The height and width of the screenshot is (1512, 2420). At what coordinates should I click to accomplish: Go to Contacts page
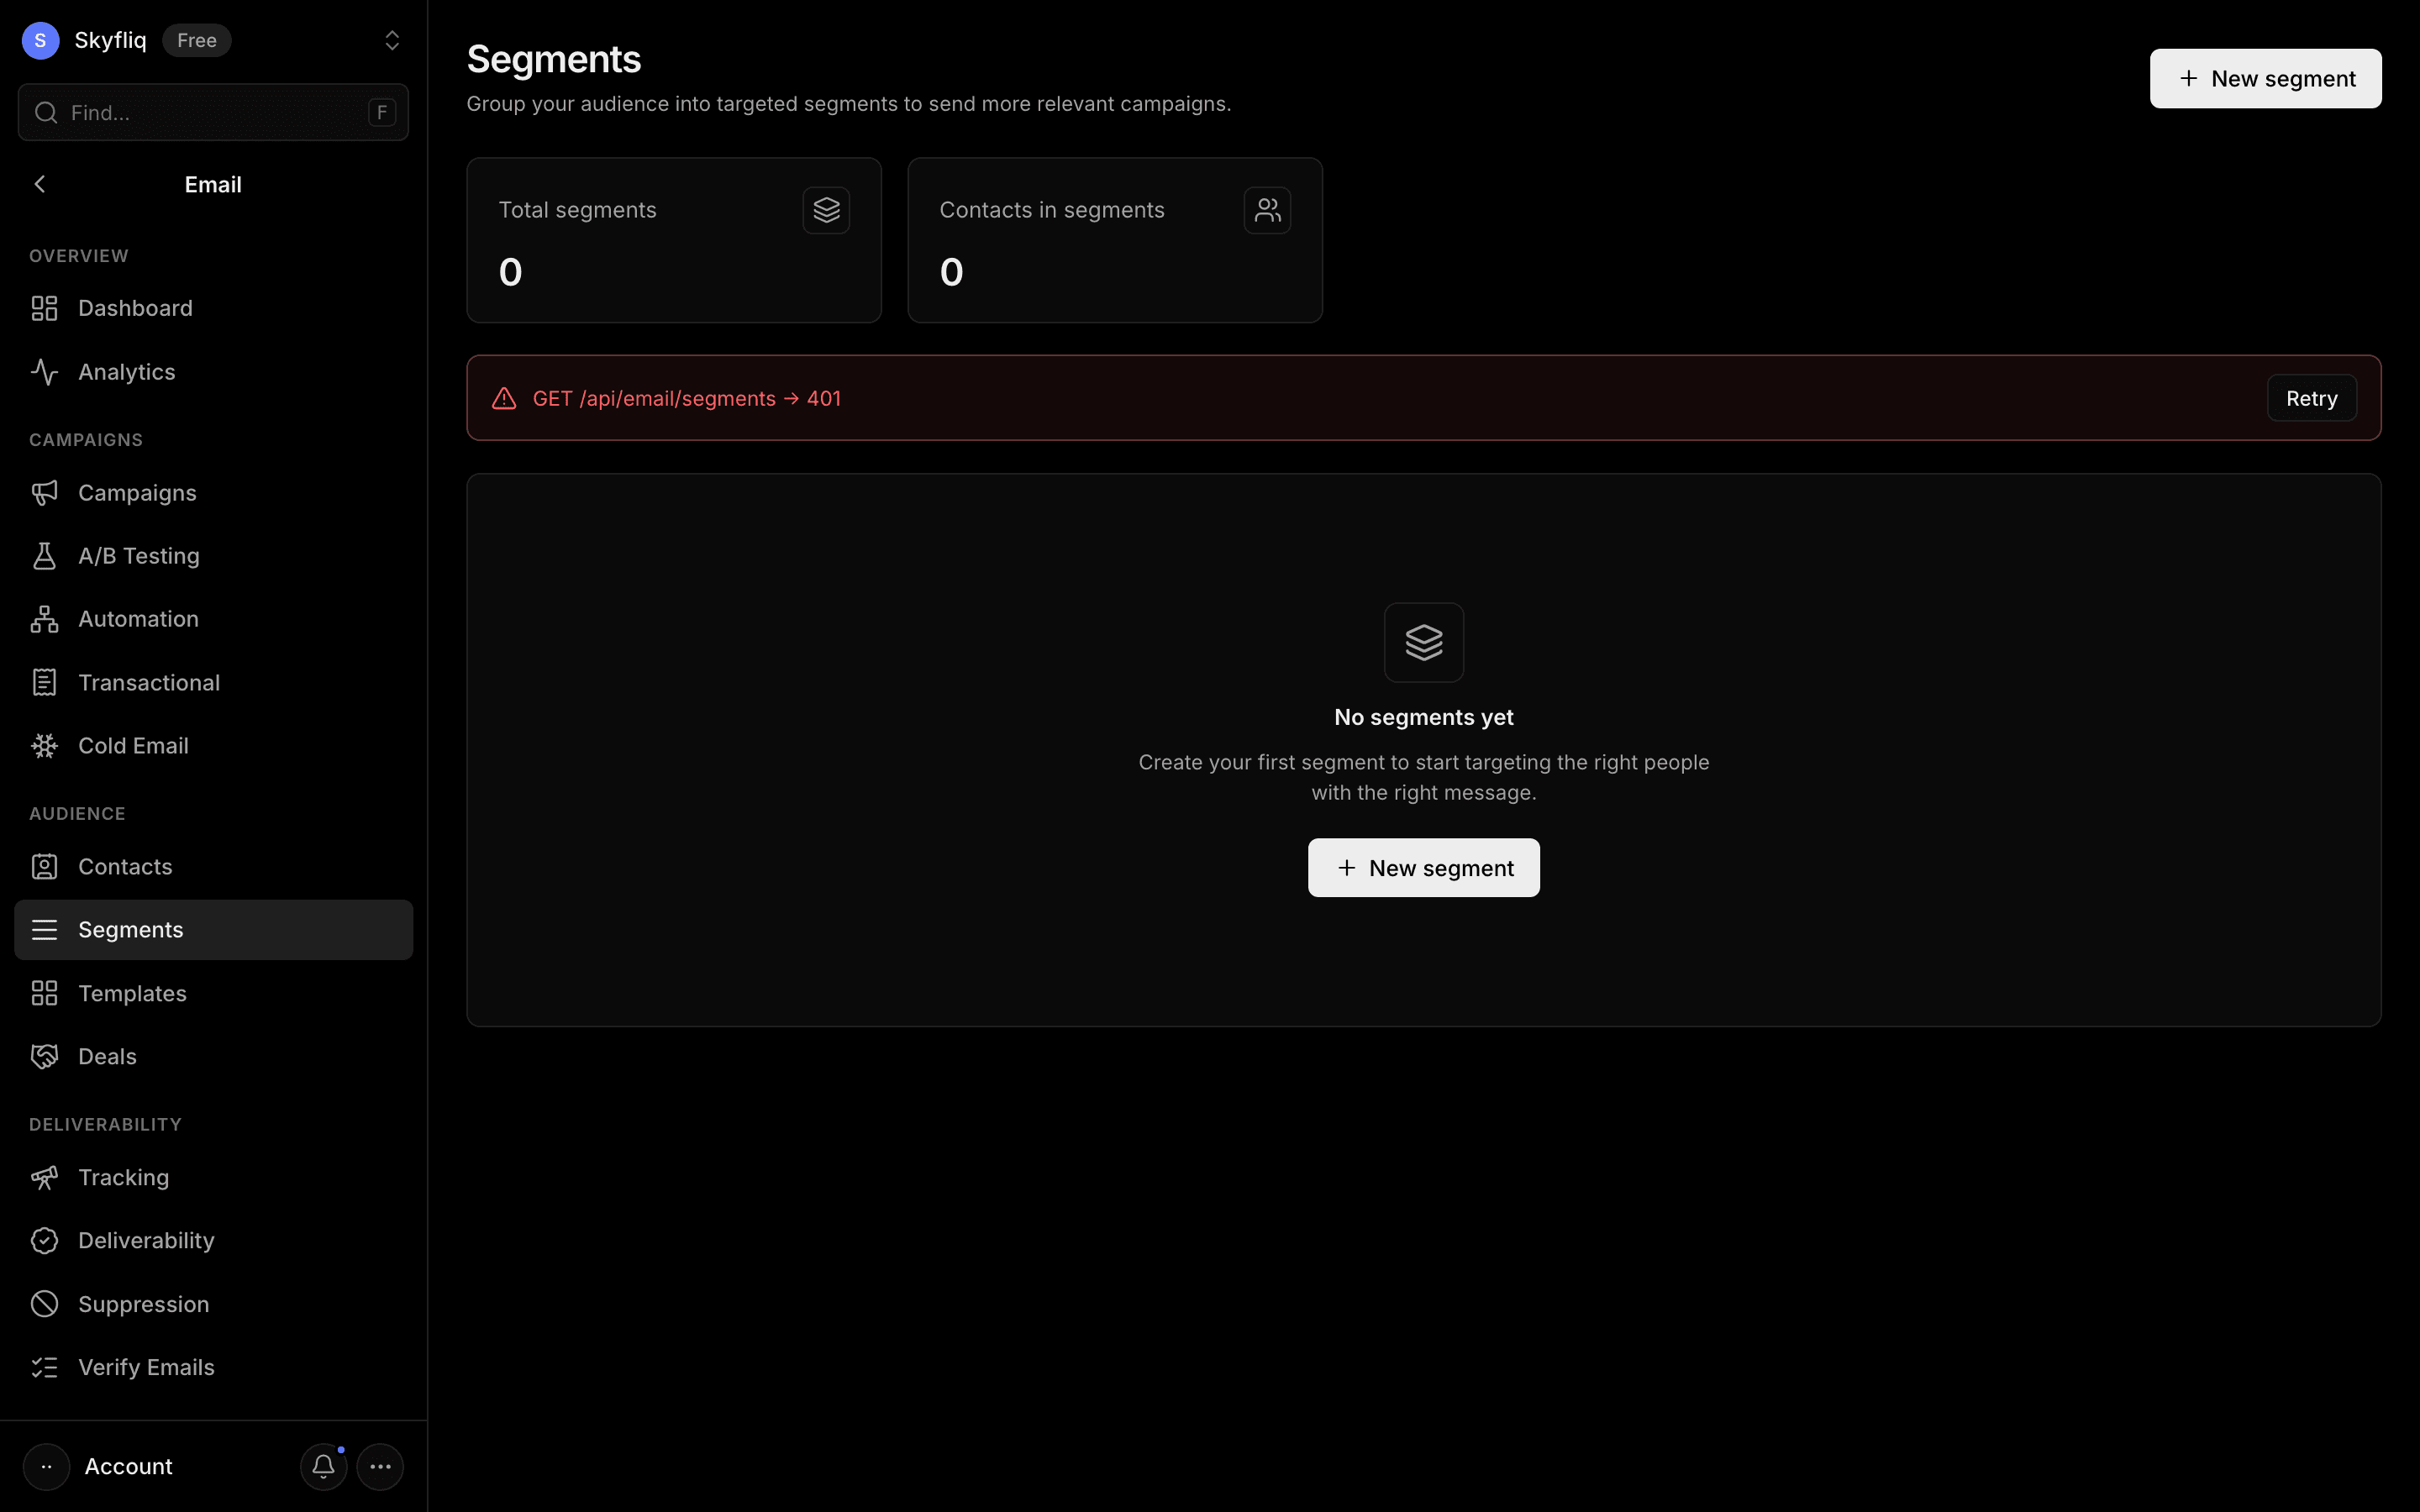[x=213, y=867]
